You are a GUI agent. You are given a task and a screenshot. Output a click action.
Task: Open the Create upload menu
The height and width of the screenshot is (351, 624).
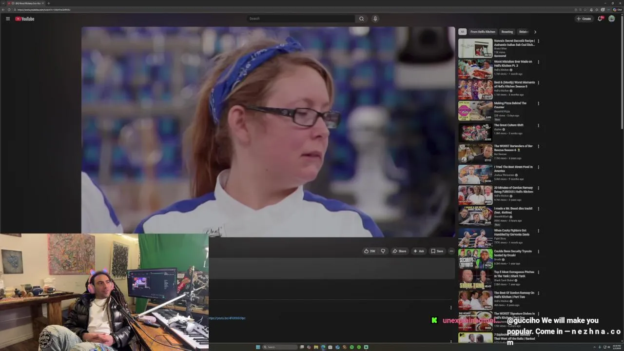click(x=584, y=19)
